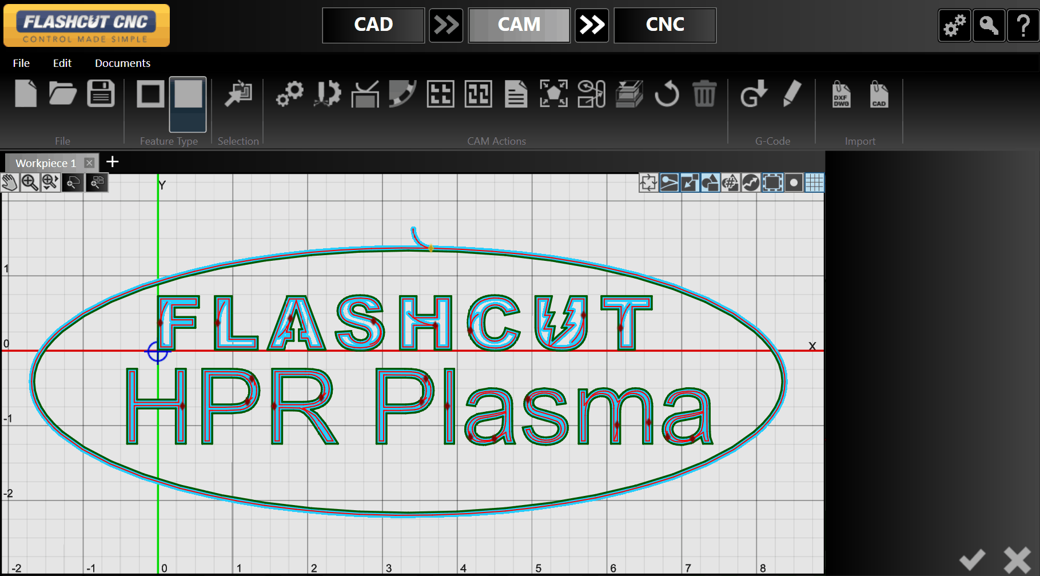Switch to the CAD mode tab
Image resolution: width=1040 pixels, height=576 pixels.
[x=373, y=25]
